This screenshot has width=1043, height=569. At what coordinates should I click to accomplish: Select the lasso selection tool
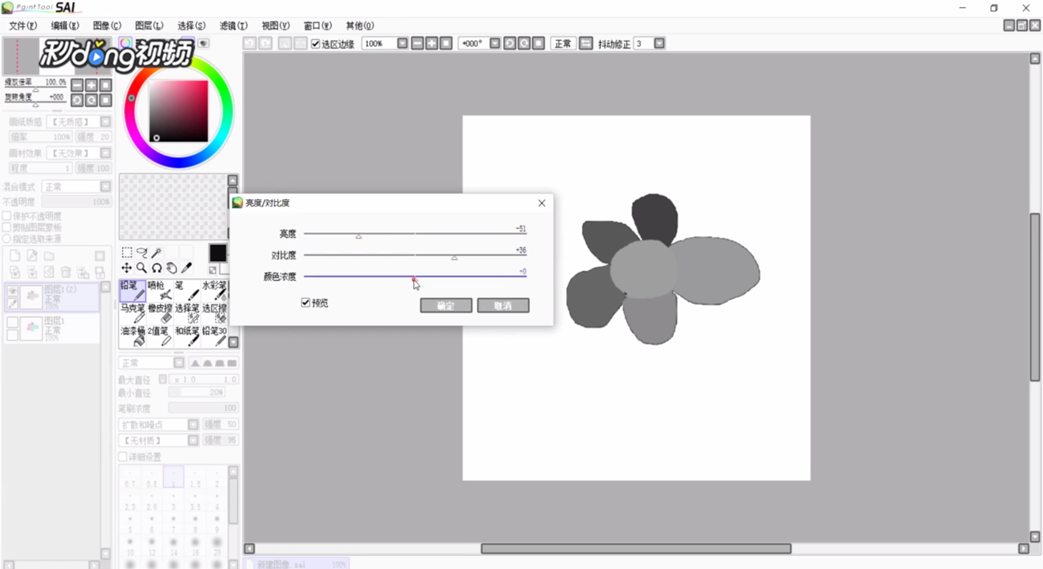coord(142,252)
